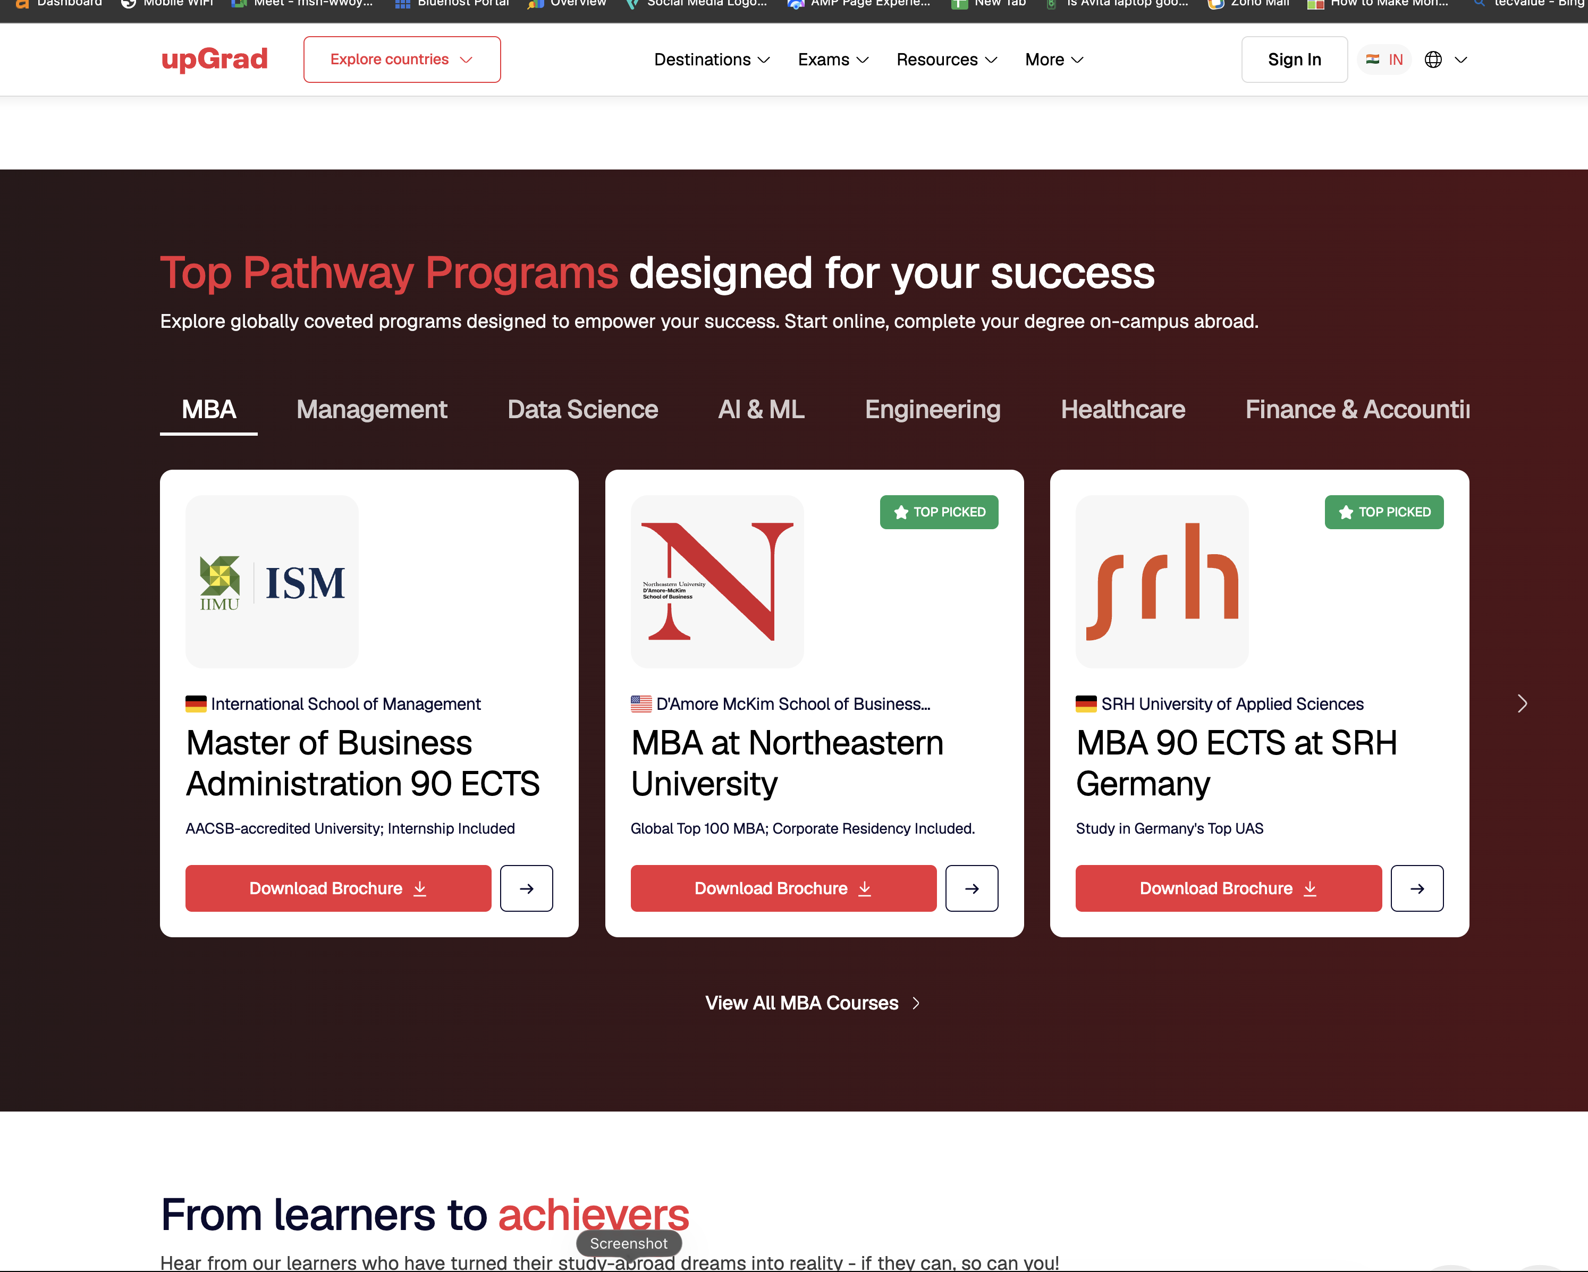Image resolution: width=1588 pixels, height=1272 pixels.
Task: Select the Finance & Accounting tab
Action: point(1357,410)
